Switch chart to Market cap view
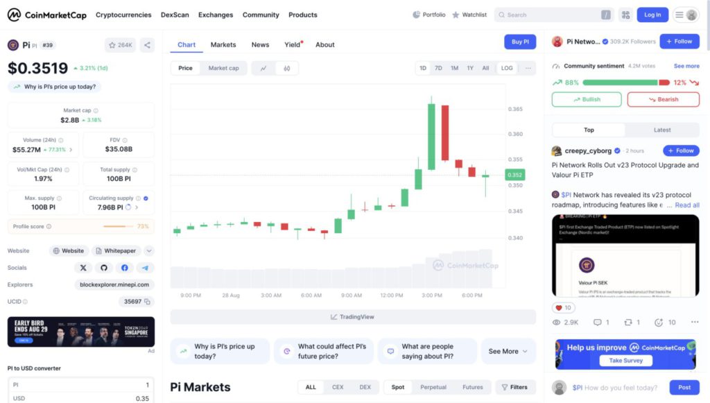The image size is (710, 403). pyautogui.click(x=223, y=68)
